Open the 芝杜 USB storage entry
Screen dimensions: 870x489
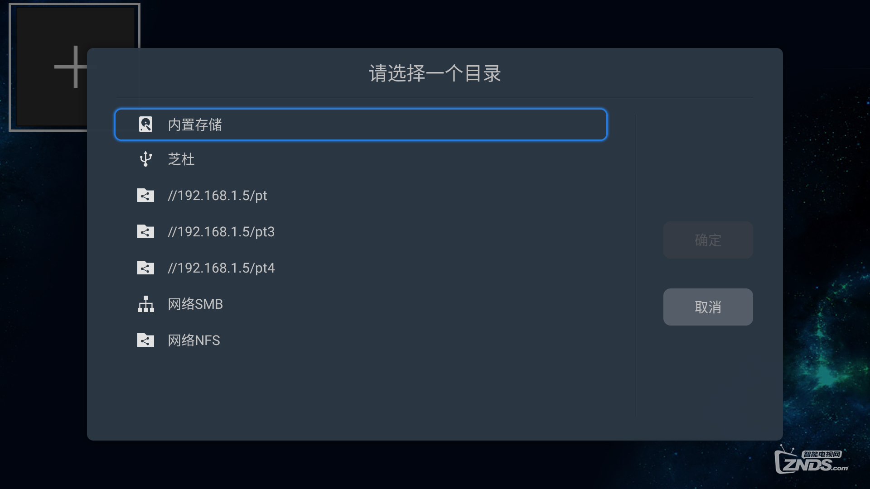click(361, 159)
